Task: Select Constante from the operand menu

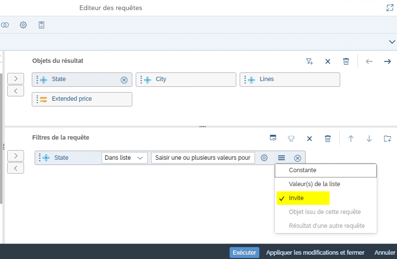Action: 303,170
